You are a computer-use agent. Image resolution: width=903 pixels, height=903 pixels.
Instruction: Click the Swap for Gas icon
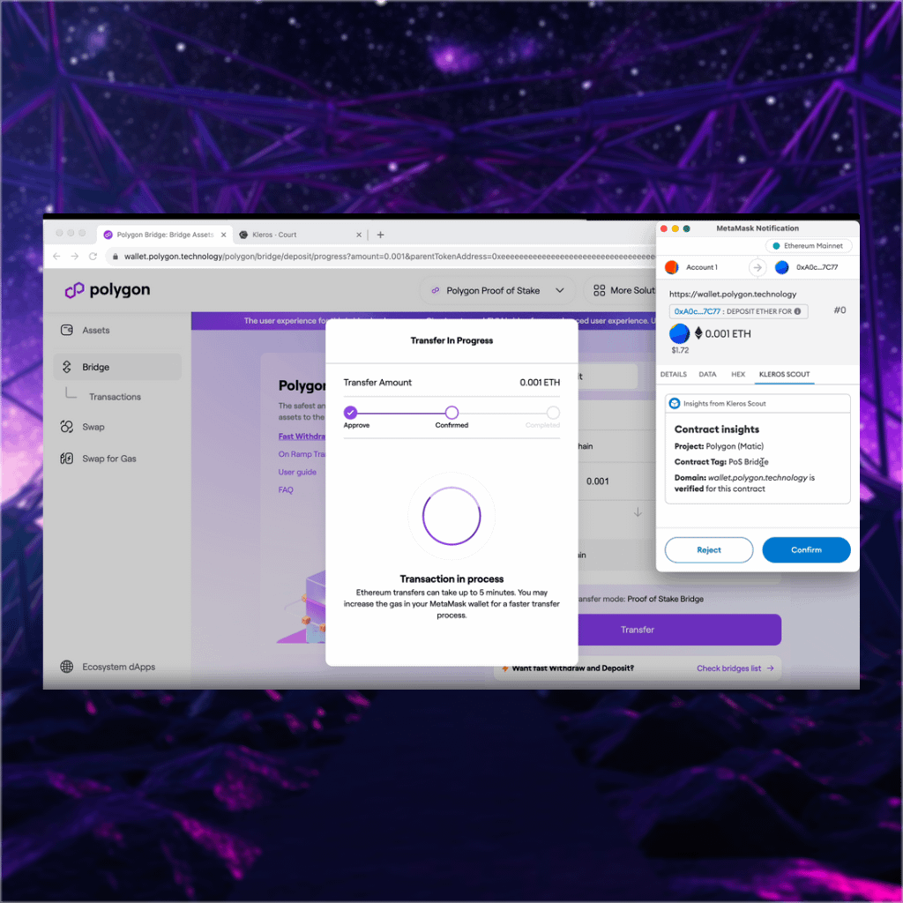pyautogui.click(x=67, y=459)
